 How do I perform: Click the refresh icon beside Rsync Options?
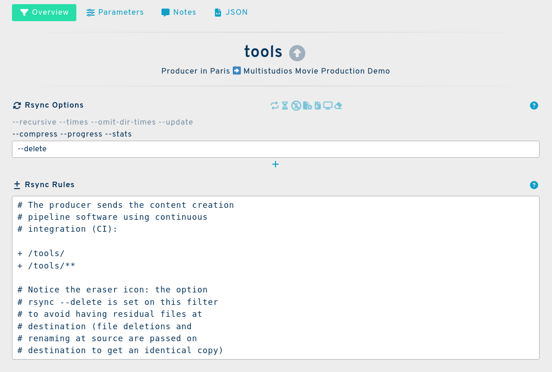coord(17,105)
